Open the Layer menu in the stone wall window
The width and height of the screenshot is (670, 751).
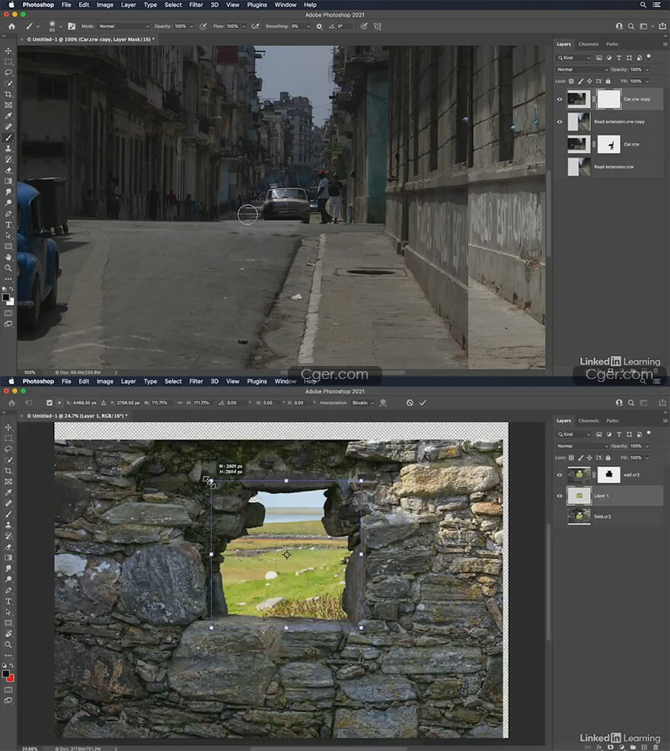pos(129,381)
